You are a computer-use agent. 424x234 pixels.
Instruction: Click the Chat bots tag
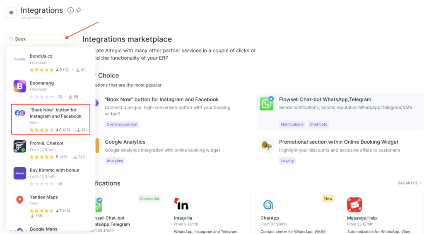(318, 124)
